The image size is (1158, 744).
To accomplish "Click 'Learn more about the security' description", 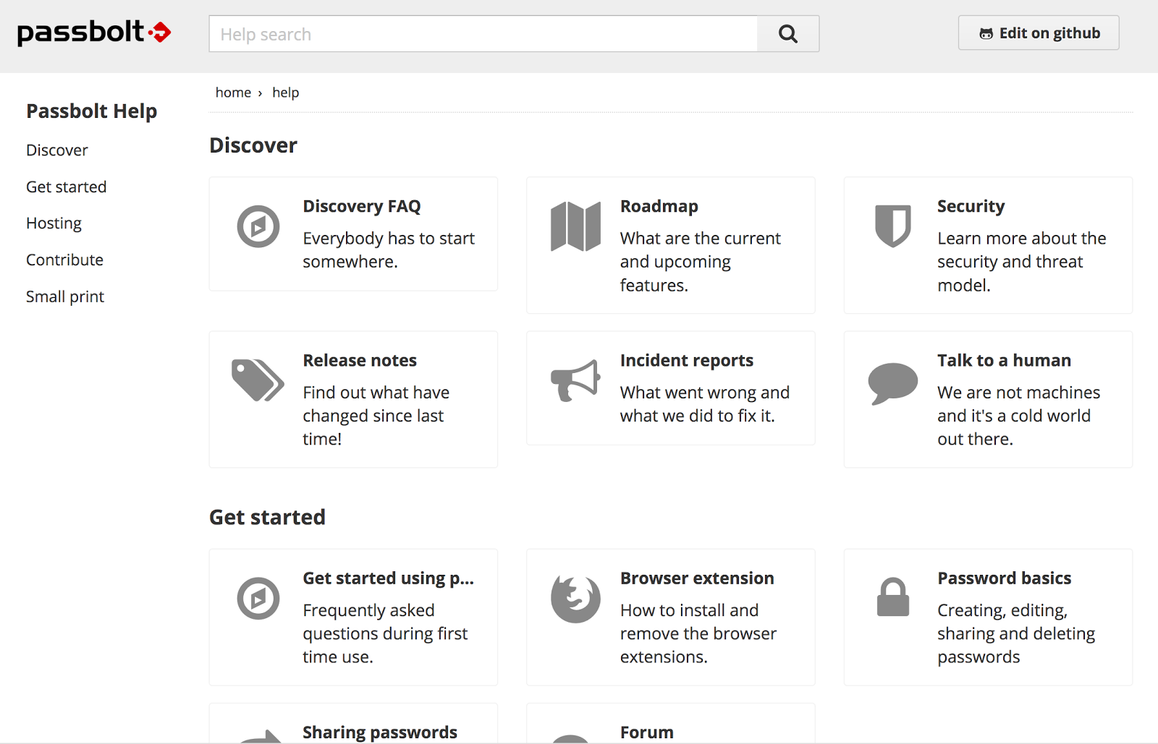I will (1022, 262).
